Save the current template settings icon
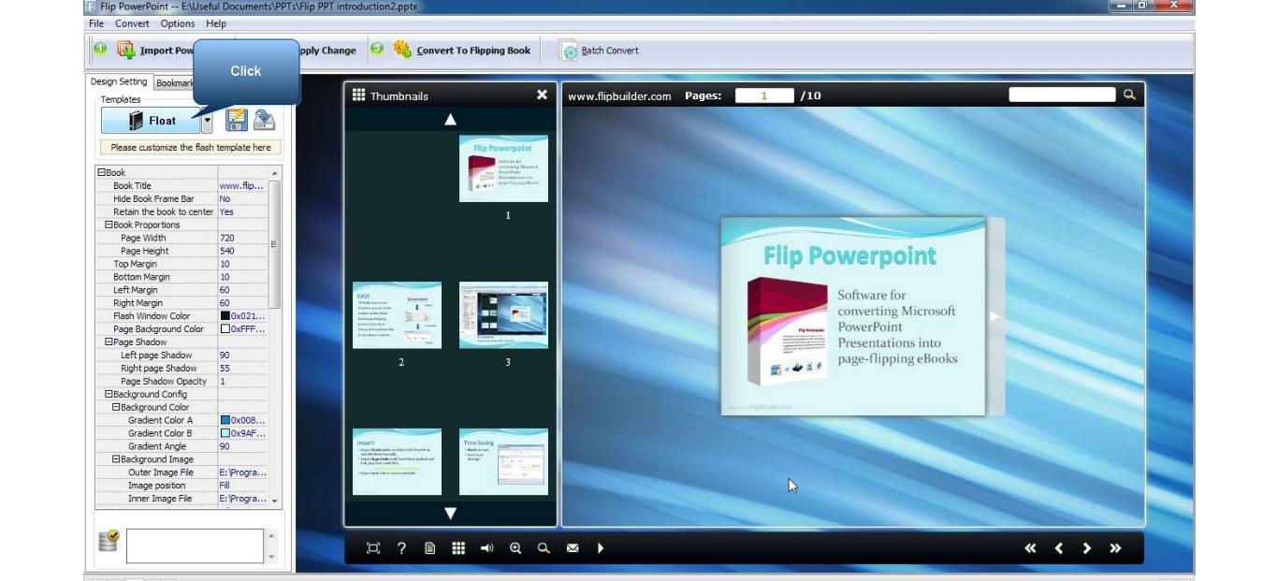This screenshot has height=581, width=1262. point(237,120)
